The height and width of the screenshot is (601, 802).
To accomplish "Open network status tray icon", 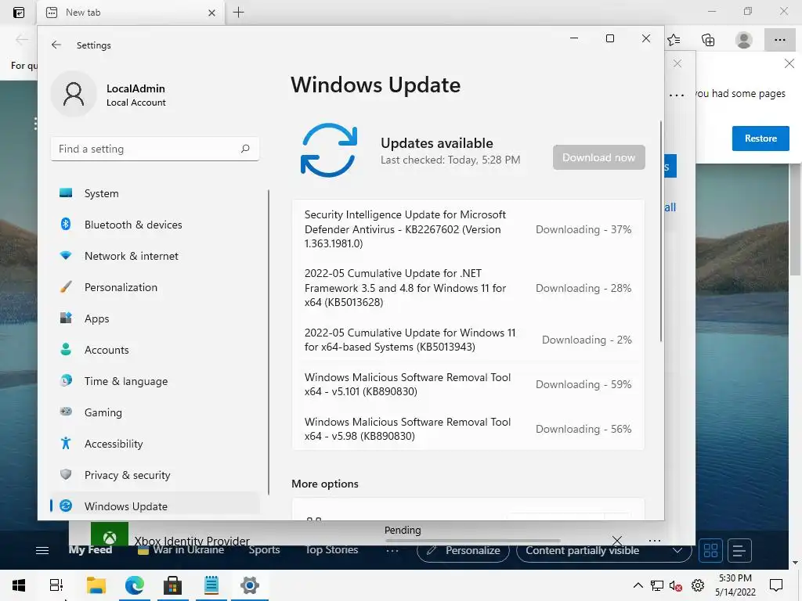I will [x=657, y=585].
